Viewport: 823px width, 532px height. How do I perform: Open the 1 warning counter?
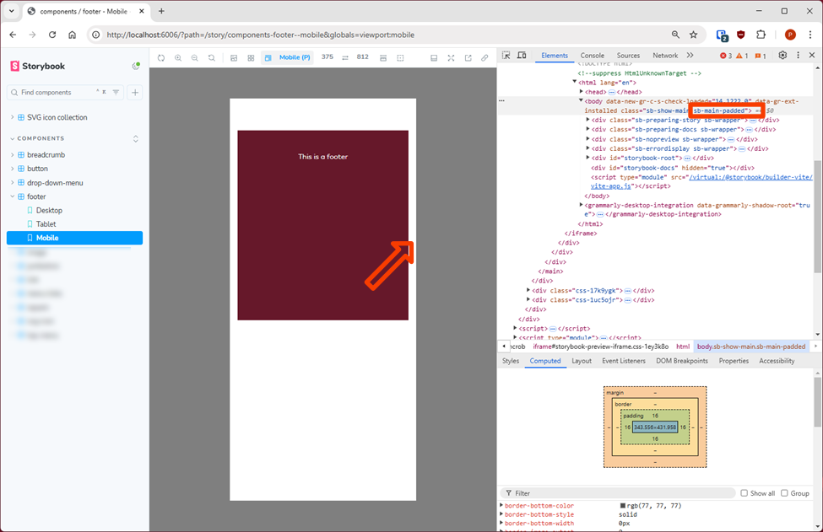pos(742,56)
